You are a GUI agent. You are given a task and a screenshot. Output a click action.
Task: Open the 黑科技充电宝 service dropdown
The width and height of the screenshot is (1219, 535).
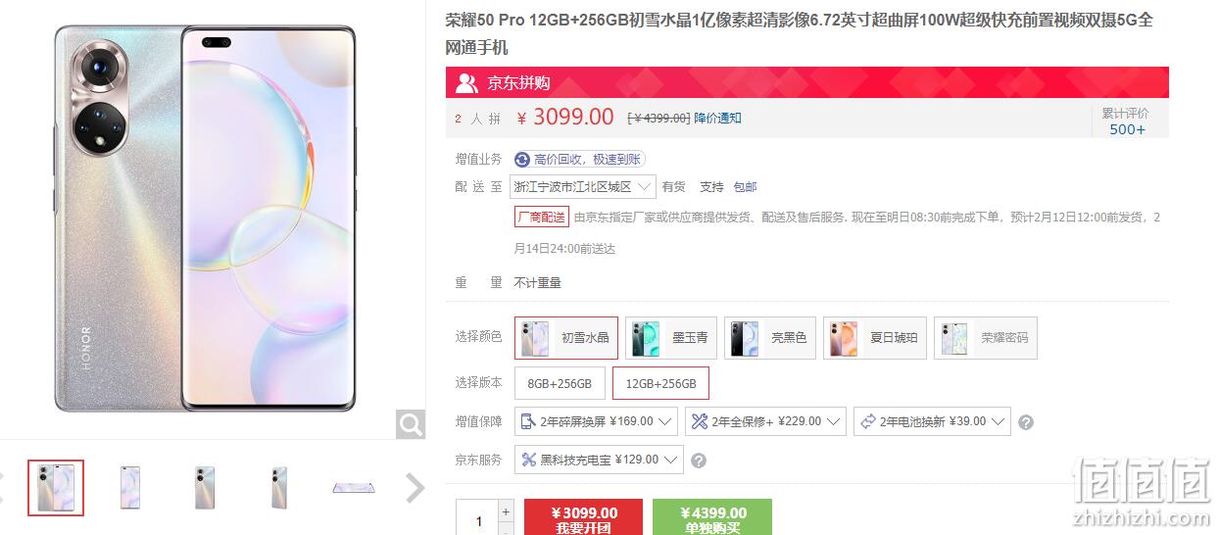coord(599,459)
